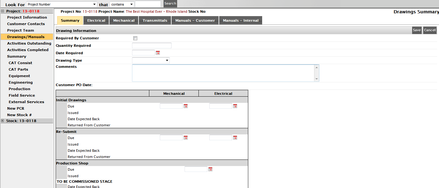Click the Cancel button
The image size is (439, 188).
430,30
